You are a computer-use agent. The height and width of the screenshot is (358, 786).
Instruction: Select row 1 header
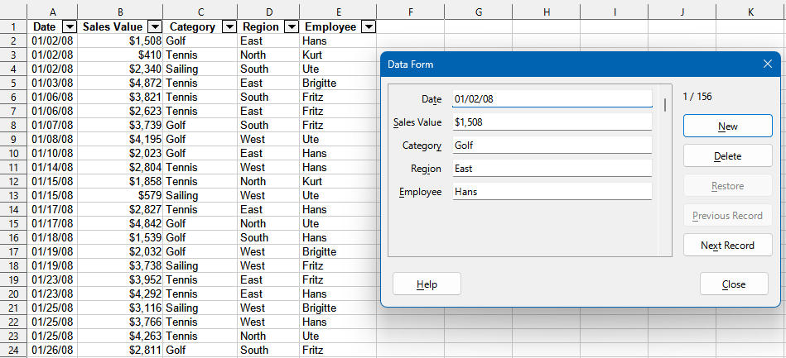coord(13,27)
